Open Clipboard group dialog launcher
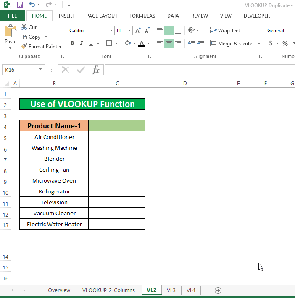This screenshot has height=298, width=295. point(63,56)
